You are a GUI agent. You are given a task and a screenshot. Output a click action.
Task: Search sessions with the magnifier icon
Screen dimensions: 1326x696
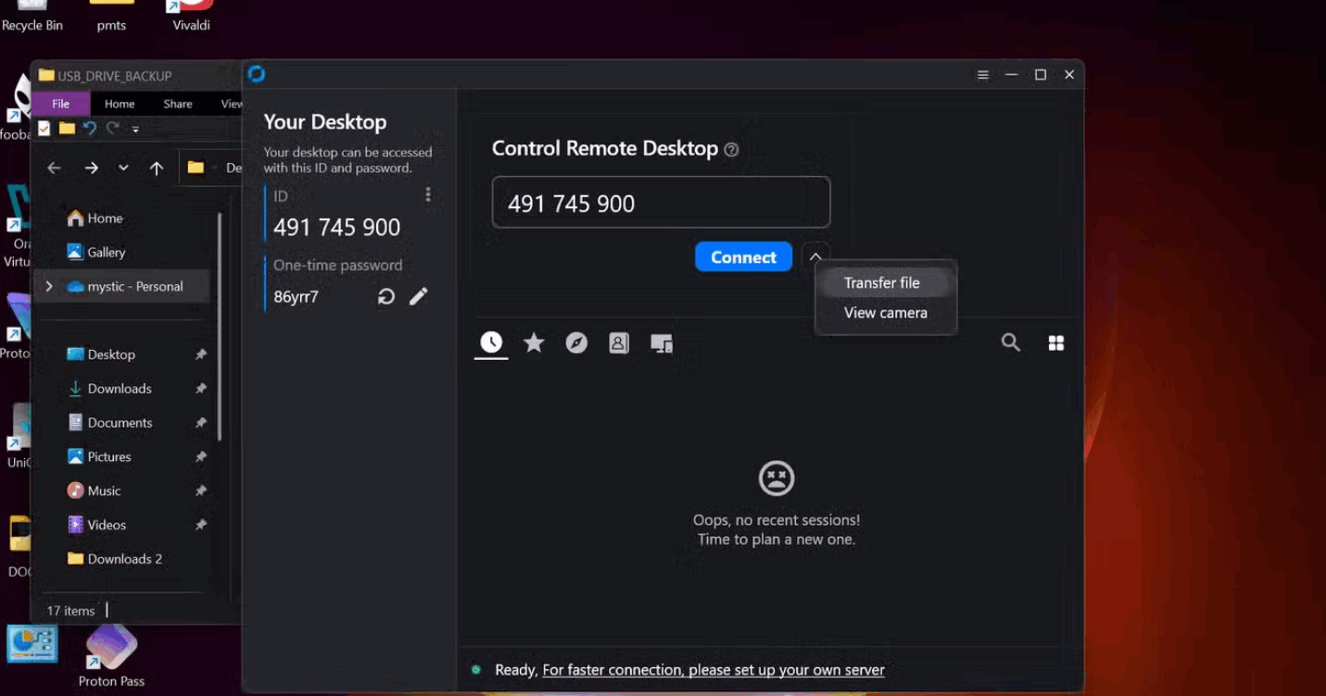tap(1010, 343)
